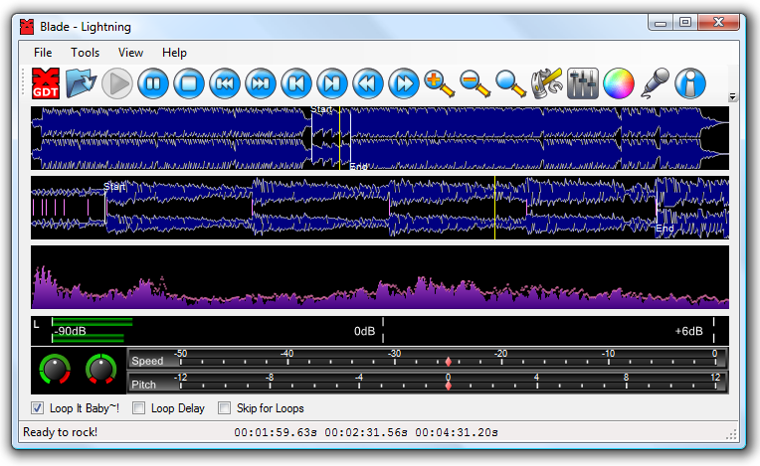Viewport: 760px width, 466px height.
Task: Click the Start marker in zoomed waveform
Action: 114,187
